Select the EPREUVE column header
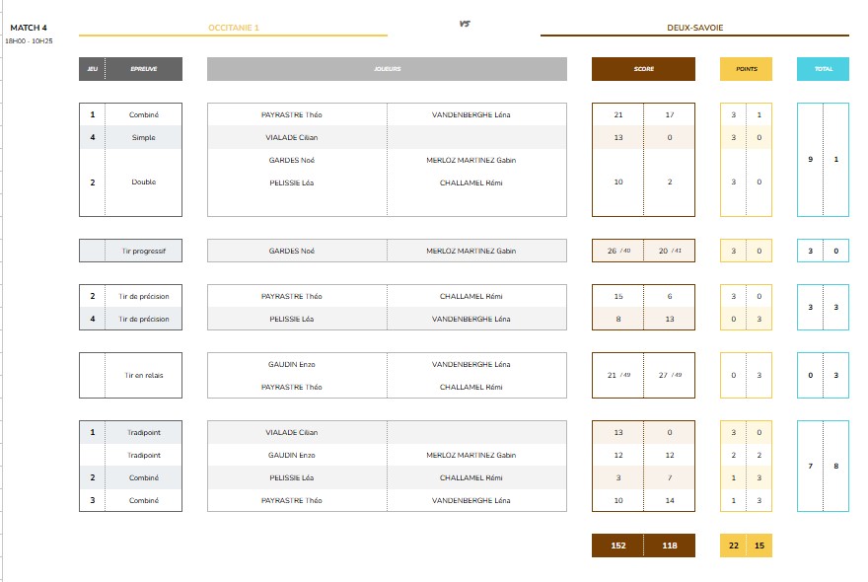This screenshot has height=582, width=868. pyautogui.click(x=143, y=69)
